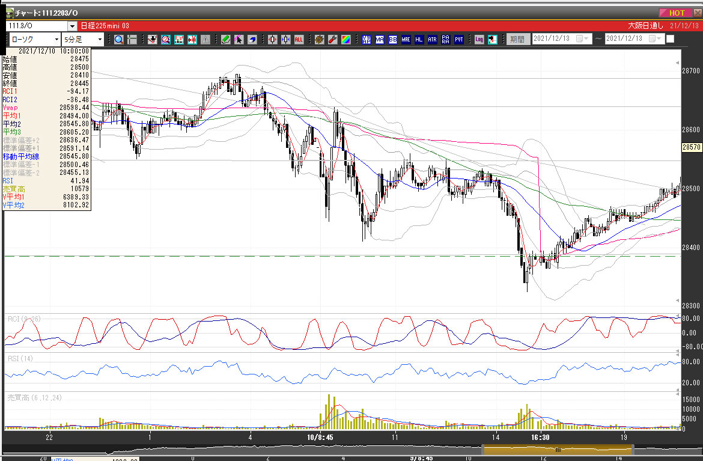Select the eraser tool
Viewport: 703px width, 461px height.
click(x=252, y=40)
